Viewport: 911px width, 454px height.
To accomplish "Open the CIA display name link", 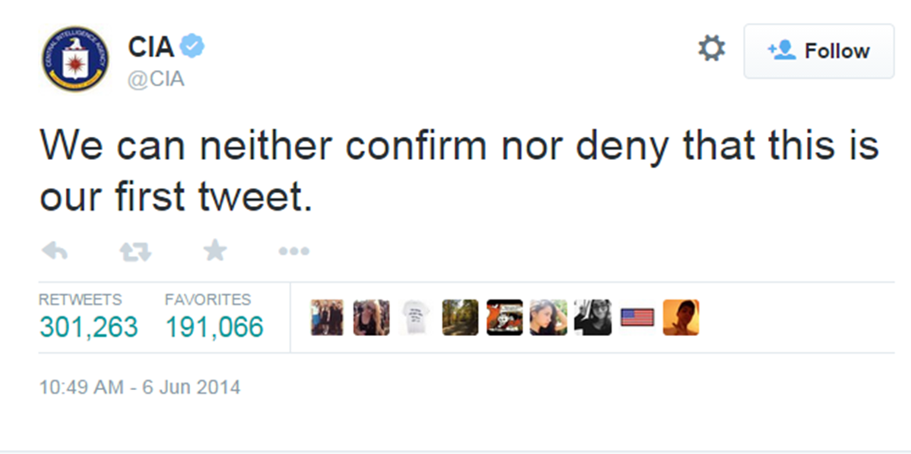I will point(150,46).
